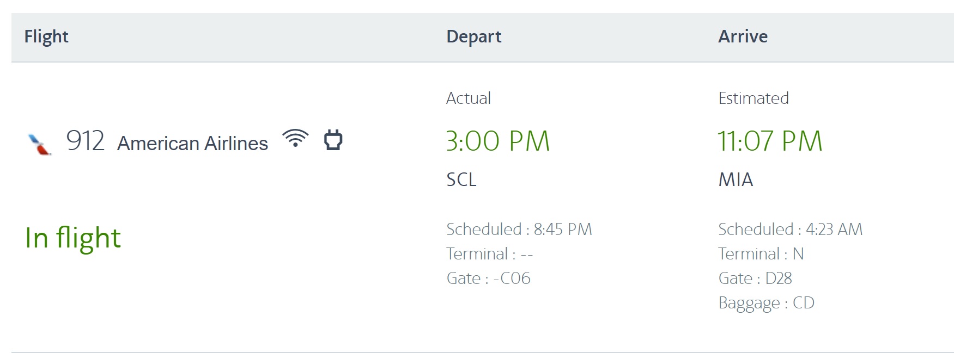Click flight number 912
This screenshot has width=954, height=353.
pos(86,141)
